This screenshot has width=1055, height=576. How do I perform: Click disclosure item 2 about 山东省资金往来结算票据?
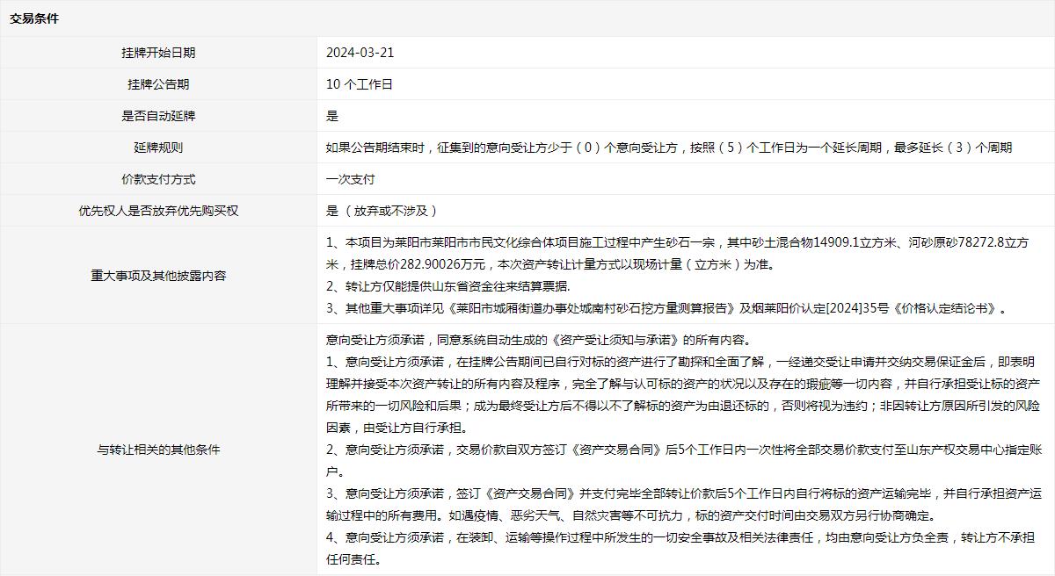pyautogui.click(x=447, y=286)
